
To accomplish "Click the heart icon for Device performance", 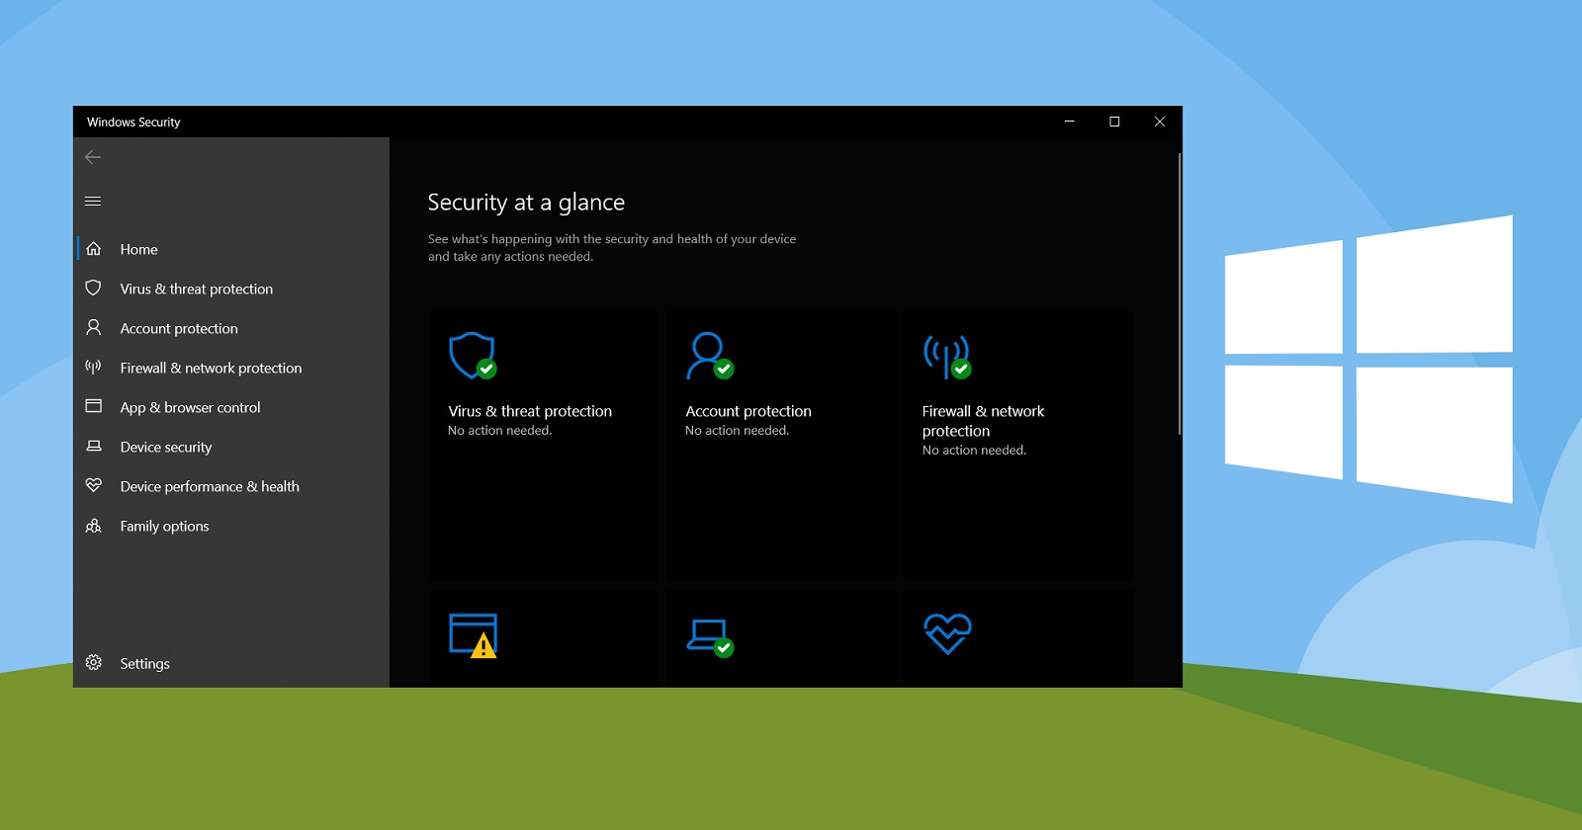I will (x=94, y=485).
